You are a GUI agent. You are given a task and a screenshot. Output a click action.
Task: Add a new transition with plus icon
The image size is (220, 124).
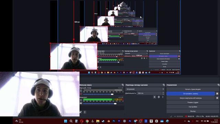point(154,97)
